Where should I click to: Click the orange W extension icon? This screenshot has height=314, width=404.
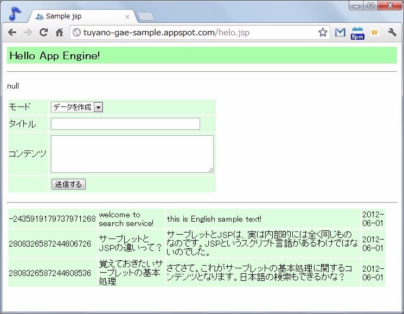pos(374,33)
